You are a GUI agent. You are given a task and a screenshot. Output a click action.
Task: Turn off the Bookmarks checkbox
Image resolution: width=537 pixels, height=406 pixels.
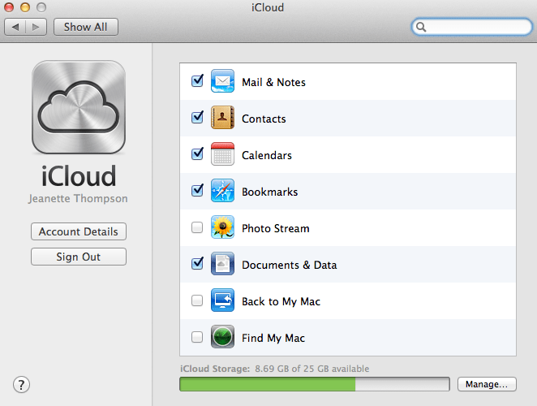(x=197, y=191)
